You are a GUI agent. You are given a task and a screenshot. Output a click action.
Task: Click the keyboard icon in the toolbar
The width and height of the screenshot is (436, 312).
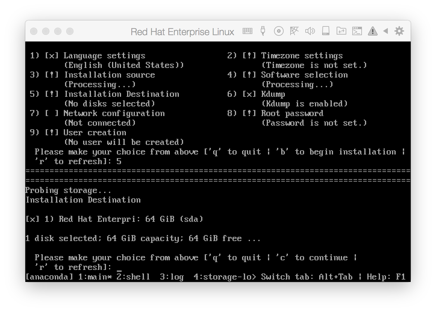[247, 31]
